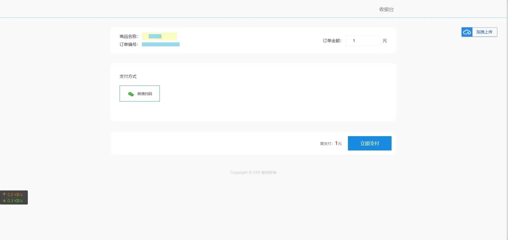Viewport: 508px width, 240px height.
Task: Click the blue cloud upload icon
Action: pyautogui.click(x=467, y=32)
